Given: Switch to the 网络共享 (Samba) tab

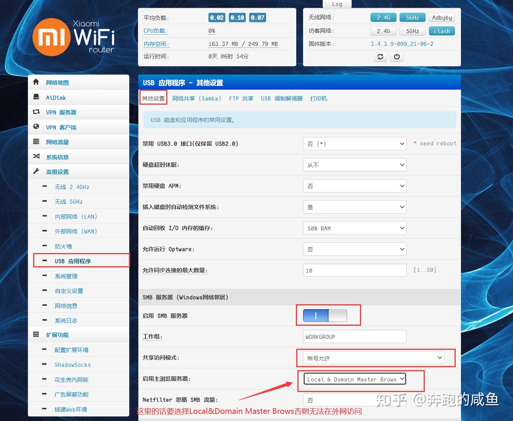Looking at the screenshot, I should tap(196, 98).
